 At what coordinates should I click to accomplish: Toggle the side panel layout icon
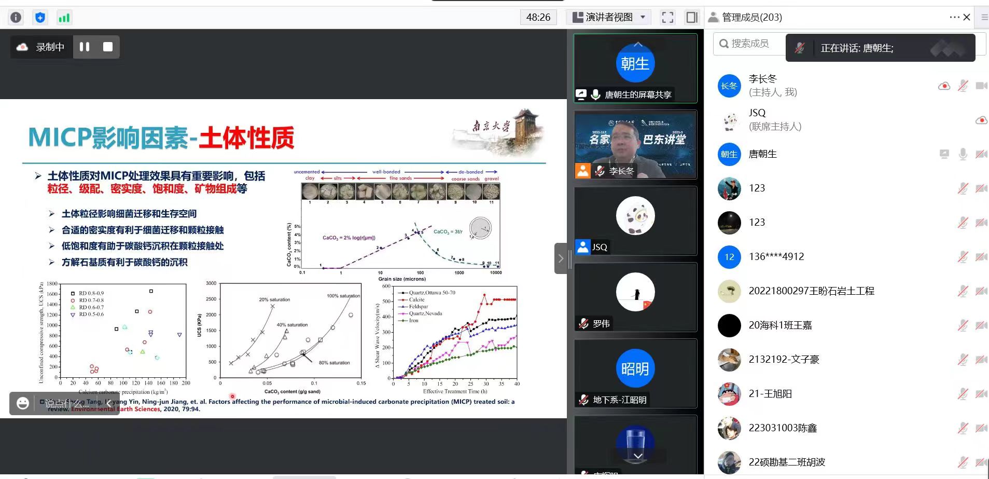coord(691,18)
